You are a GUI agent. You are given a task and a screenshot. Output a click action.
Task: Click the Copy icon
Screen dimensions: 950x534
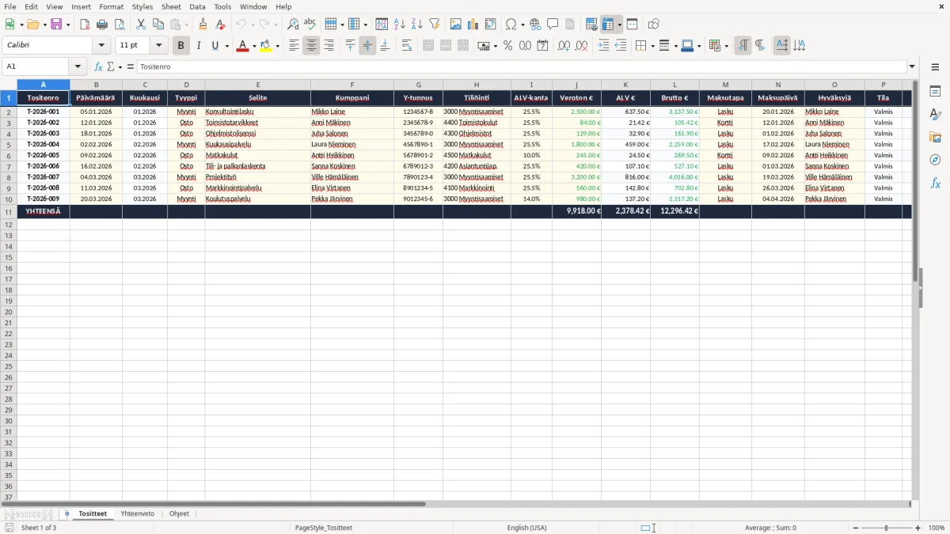(158, 25)
